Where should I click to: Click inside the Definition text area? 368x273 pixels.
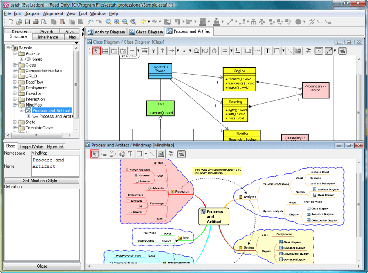42,225
